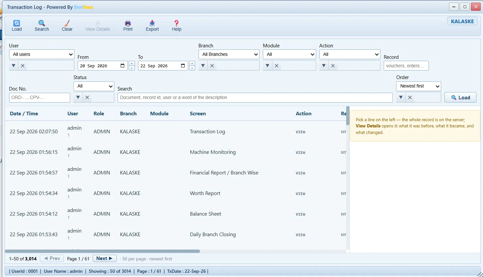
Task: Click the '1–50 of 3,014' record count
Action: [23, 259]
